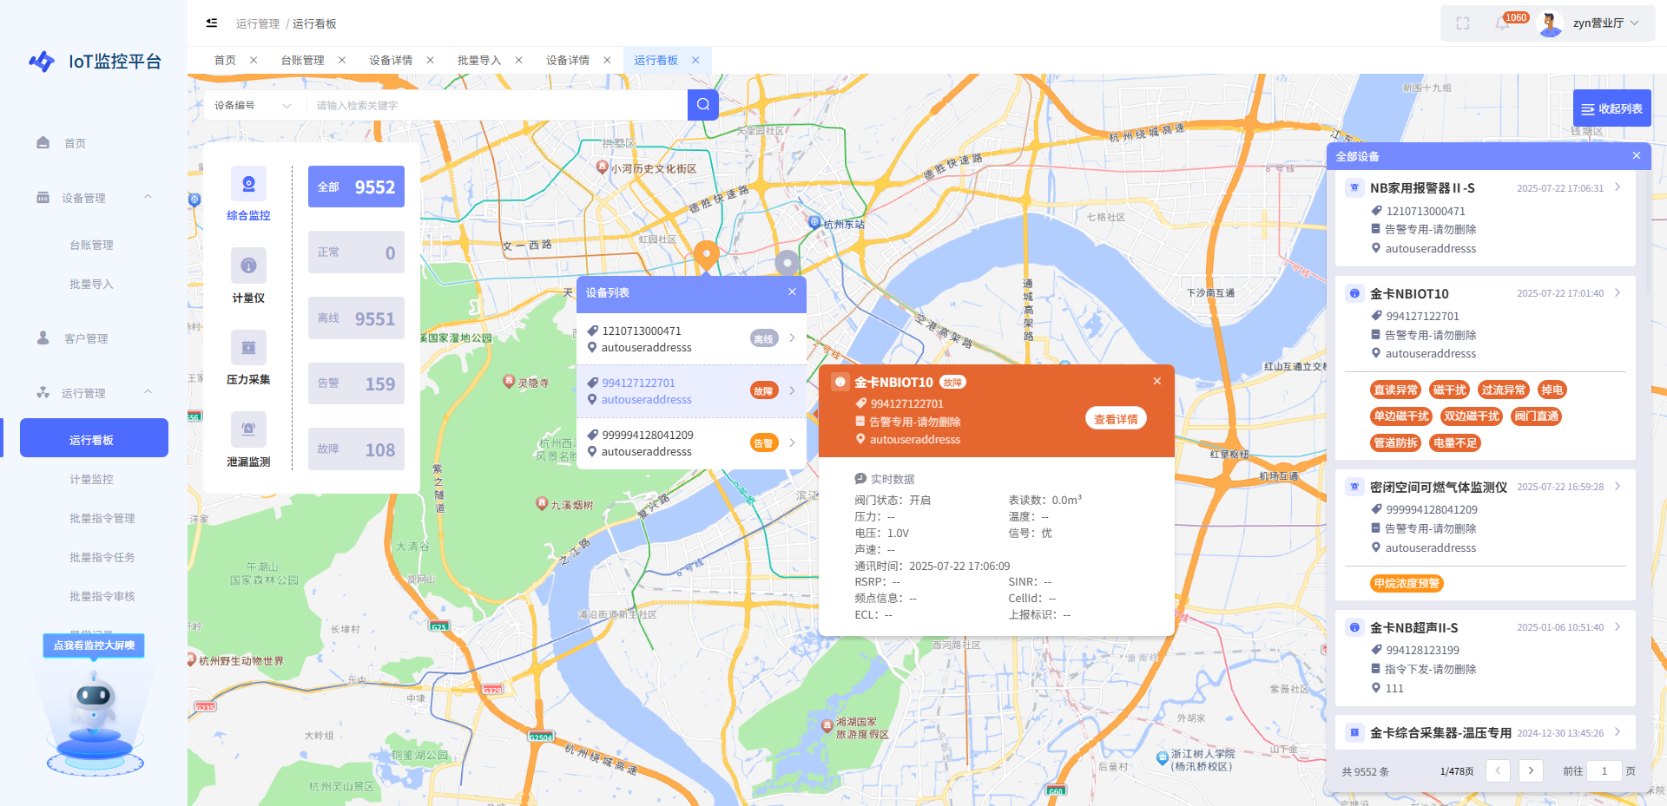The image size is (1667, 806).
Task: Click NB家用报警器II-S device type icon
Action: (1354, 187)
